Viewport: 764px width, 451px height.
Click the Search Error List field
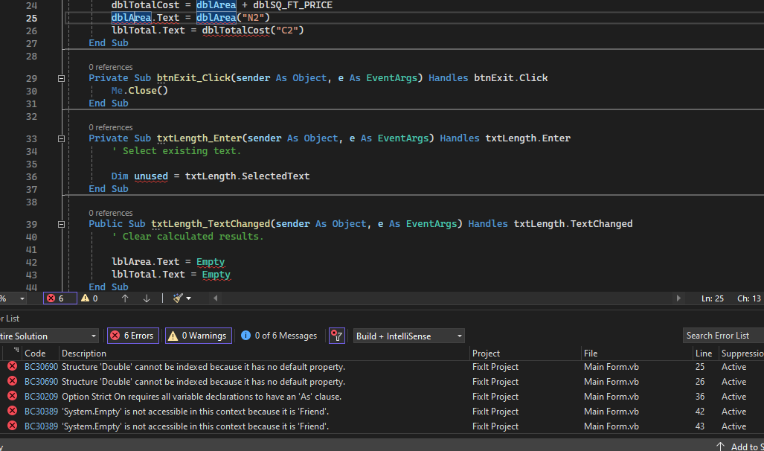pyautogui.click(x=718, y=336)
